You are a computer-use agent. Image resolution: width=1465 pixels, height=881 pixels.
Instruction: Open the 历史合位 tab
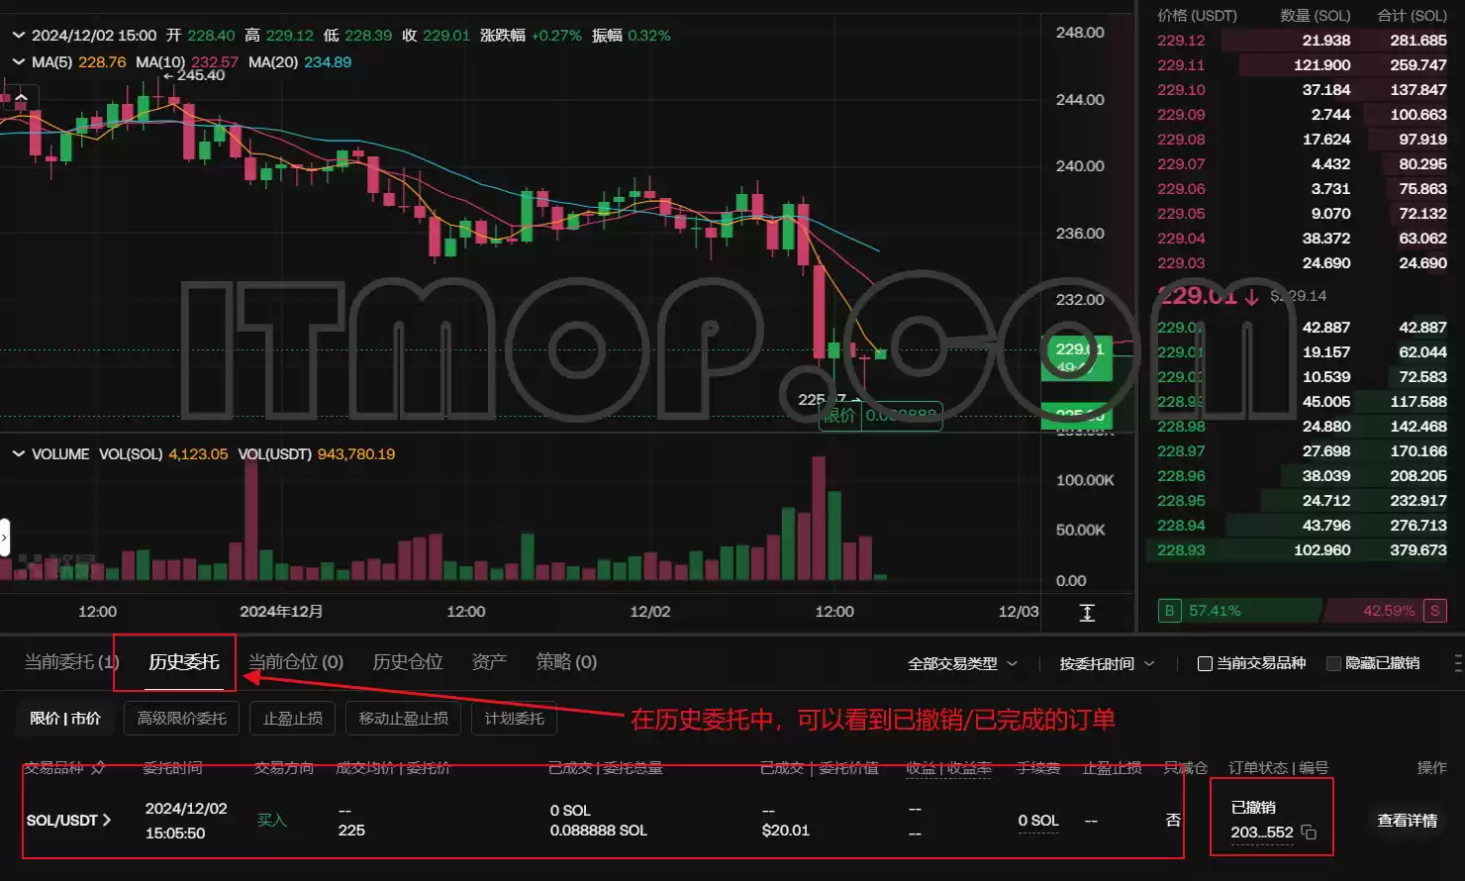407,662
